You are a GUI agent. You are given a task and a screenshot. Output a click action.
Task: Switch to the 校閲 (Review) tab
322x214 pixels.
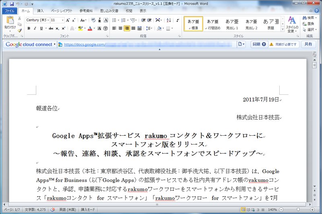[x=129, y=11]
